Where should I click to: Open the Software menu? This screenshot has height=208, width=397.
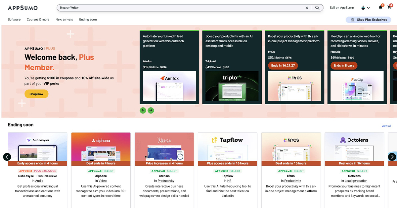[14, 19]
